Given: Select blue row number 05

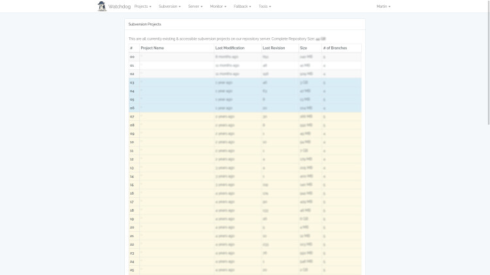Looking at the screenshot, I should [x=245, y=99].
